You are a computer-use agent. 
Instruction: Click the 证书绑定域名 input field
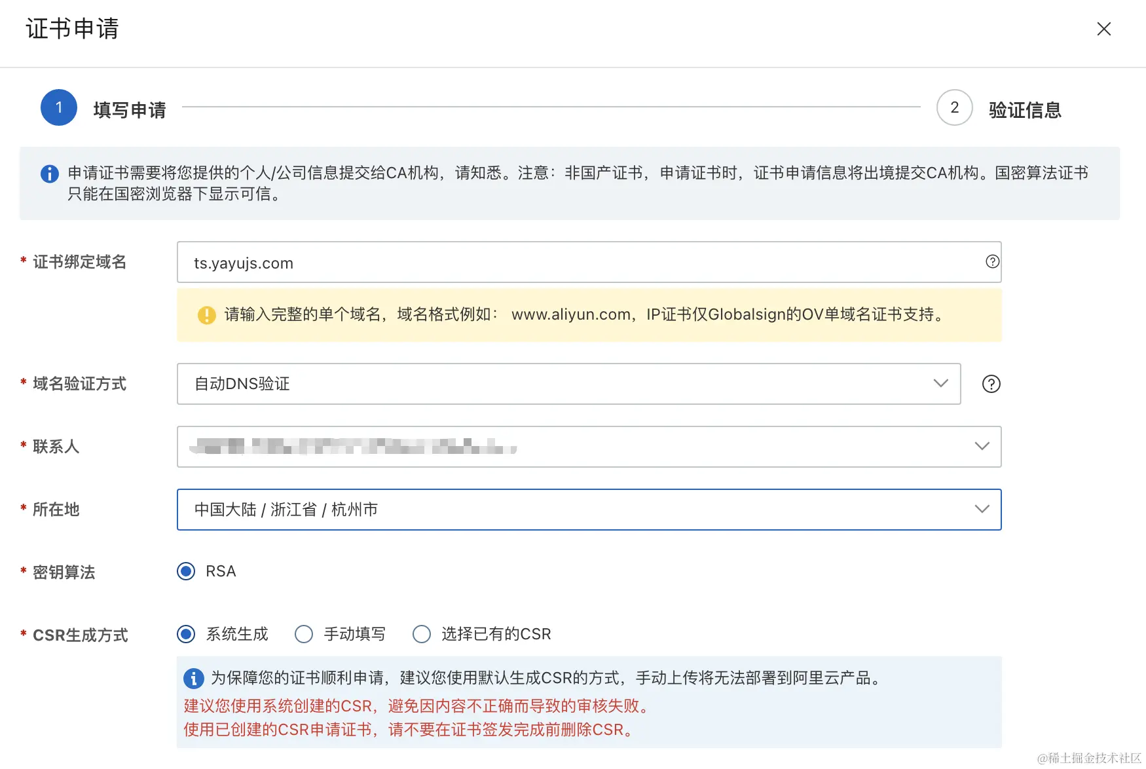click(589, 262)
